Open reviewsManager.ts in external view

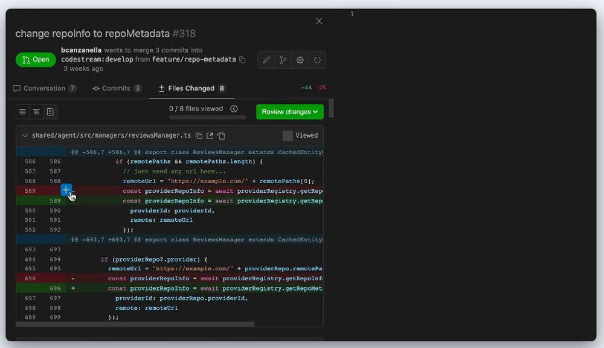[x=210, y=136]
